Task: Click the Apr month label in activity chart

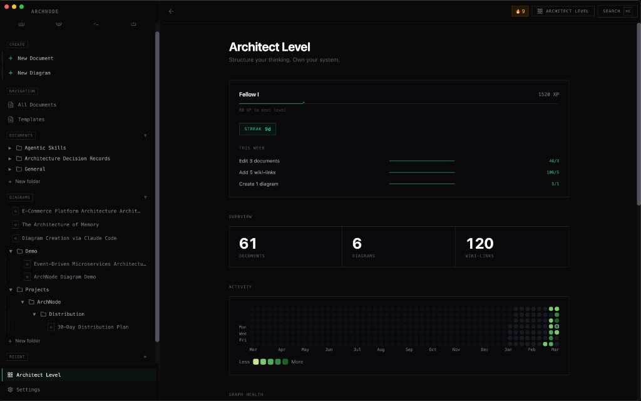Action: pos(282,350)
